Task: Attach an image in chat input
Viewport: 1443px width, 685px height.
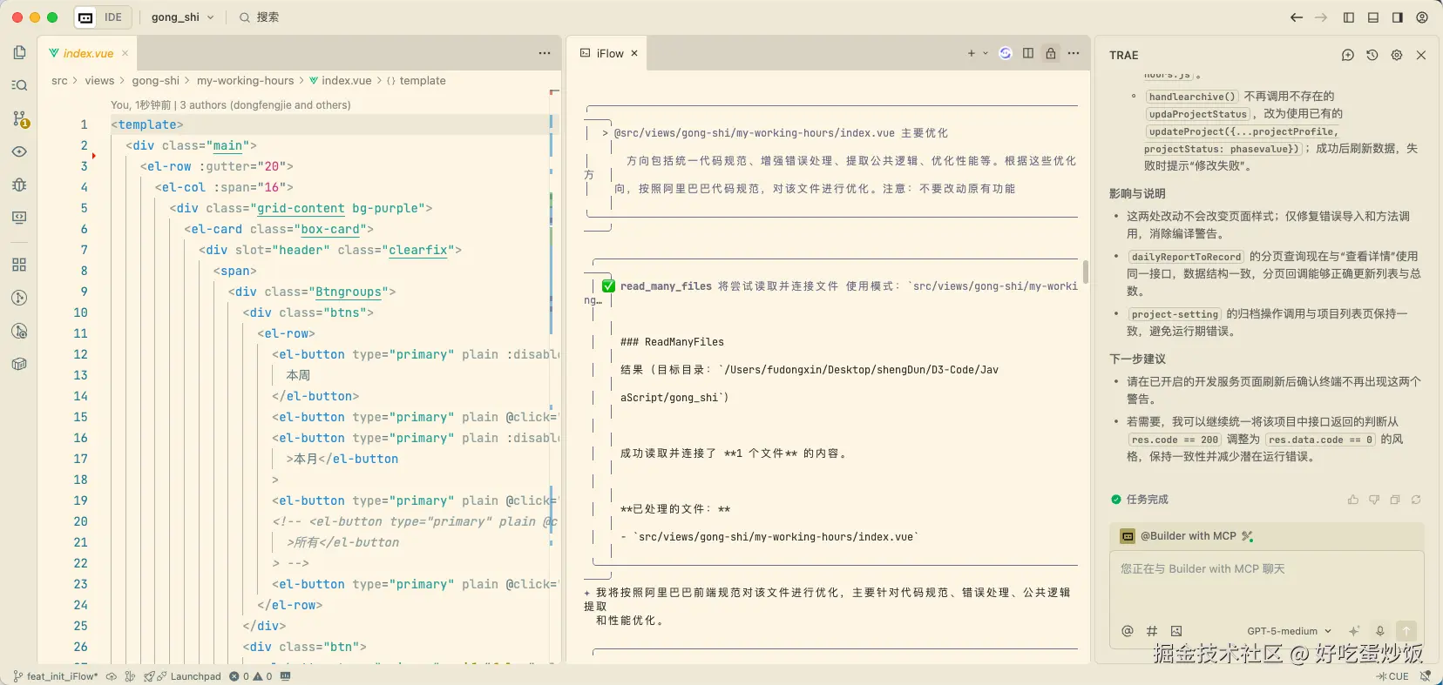Action: pyautogui.click(x=1176, y=631)
